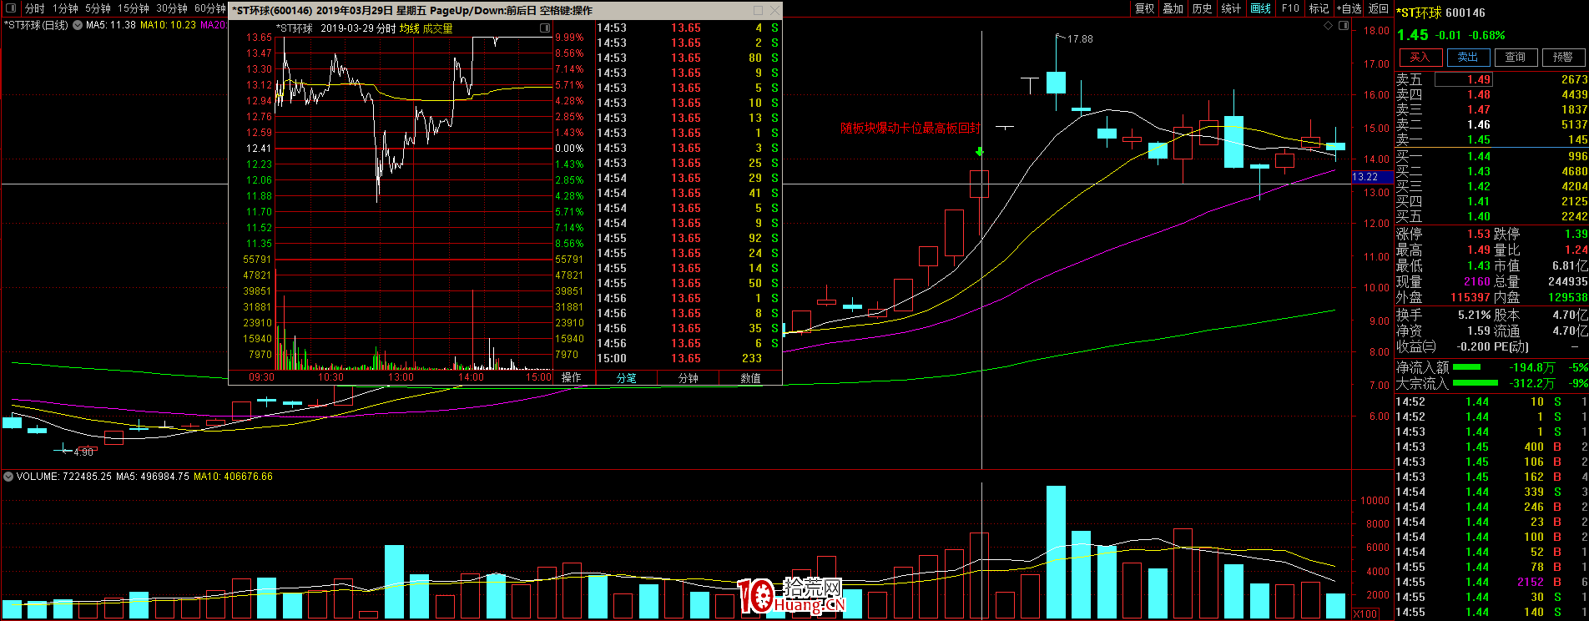Toggle the side panel icon beside the diamond

tap(1343, 26)
